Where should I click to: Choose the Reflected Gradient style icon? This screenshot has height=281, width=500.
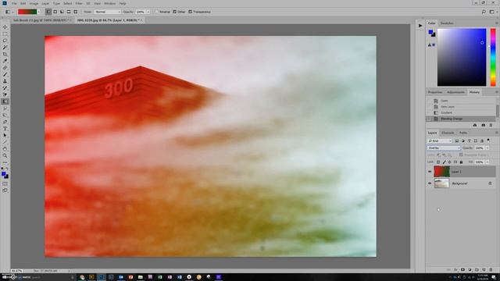pos(69,12)
